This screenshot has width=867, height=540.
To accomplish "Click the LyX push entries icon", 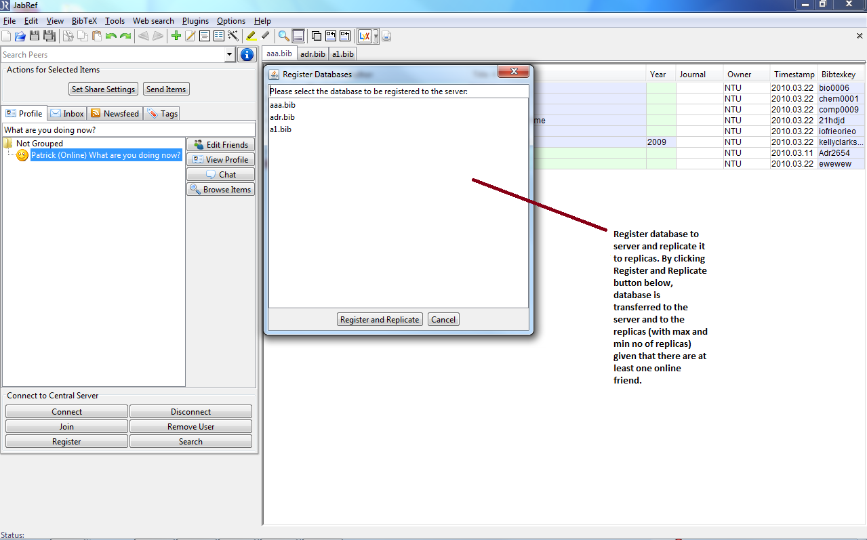I will [x=365, y=36].
